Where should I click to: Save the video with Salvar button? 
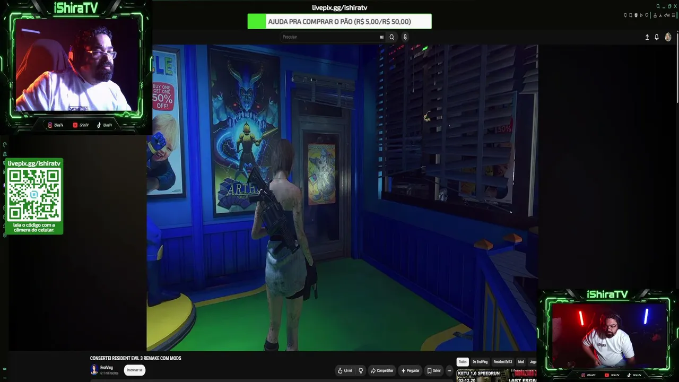(x=434, y=370)
